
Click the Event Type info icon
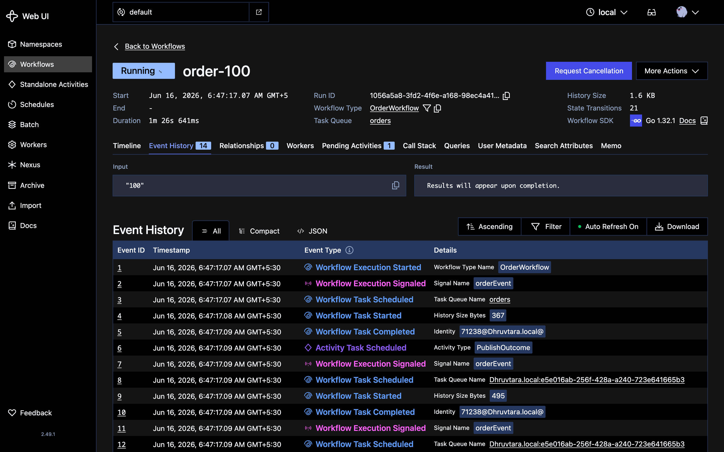click(x=349, y=250)
